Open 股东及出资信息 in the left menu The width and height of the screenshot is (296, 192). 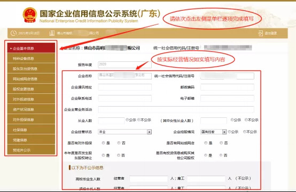[x=31, y=69]
